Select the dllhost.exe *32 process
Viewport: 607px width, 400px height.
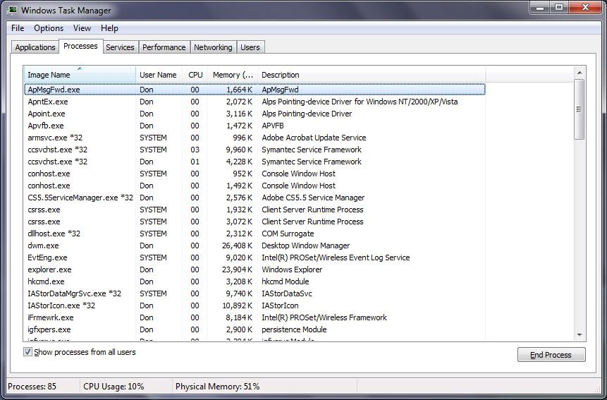(255, 234)
